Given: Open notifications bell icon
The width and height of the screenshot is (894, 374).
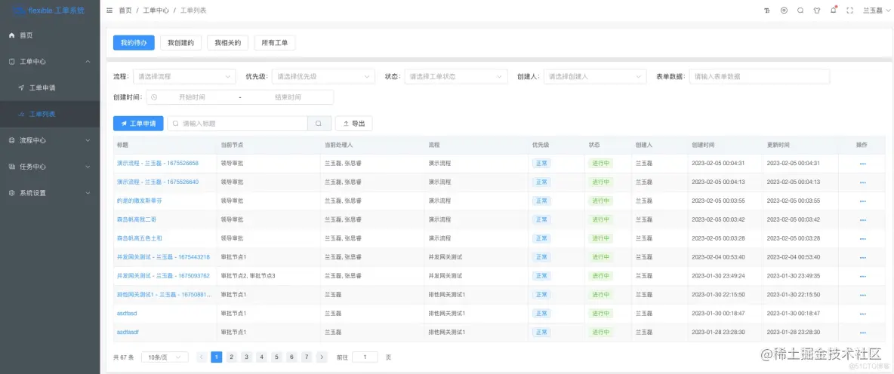Looking at the screenshot, I should point(834,11).
